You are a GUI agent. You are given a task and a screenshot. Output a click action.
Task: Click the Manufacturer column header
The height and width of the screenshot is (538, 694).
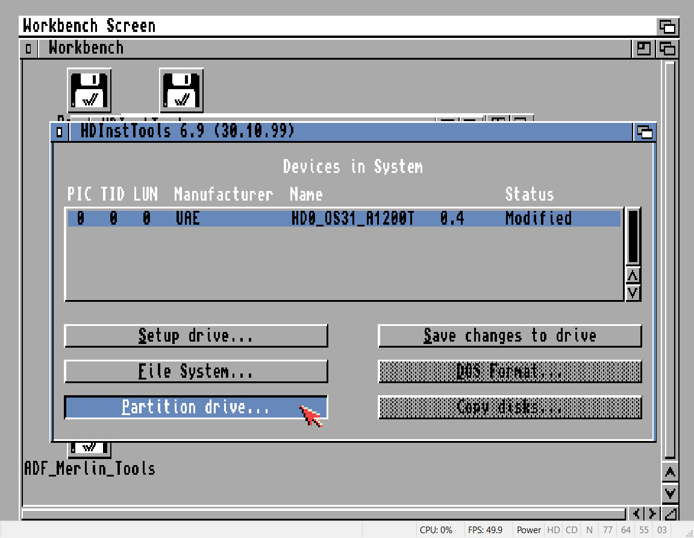224,195
